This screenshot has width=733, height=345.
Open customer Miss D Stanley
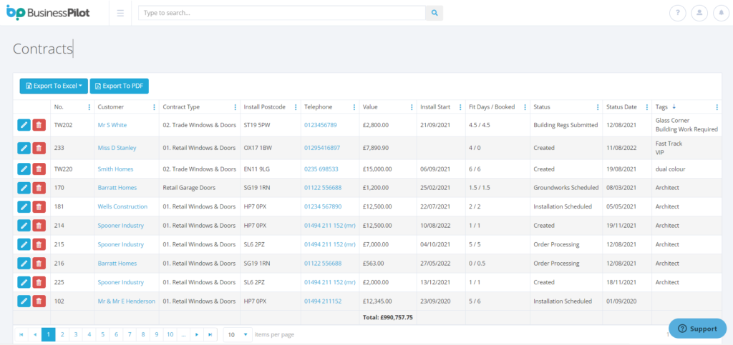pos(117,148)
